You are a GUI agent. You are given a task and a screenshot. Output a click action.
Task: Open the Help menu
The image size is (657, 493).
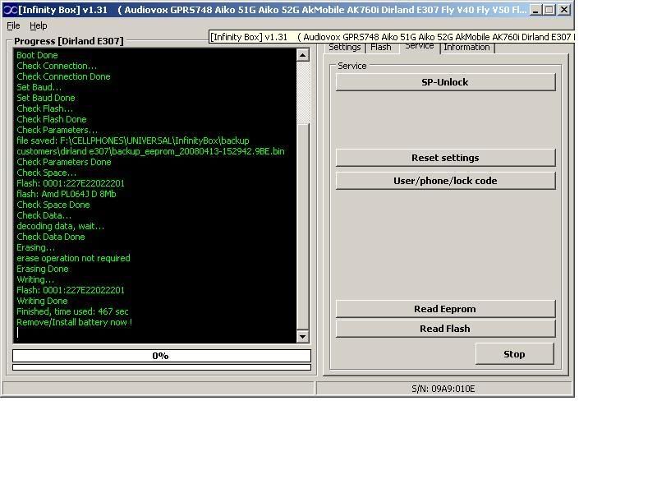tap(38, 26)
